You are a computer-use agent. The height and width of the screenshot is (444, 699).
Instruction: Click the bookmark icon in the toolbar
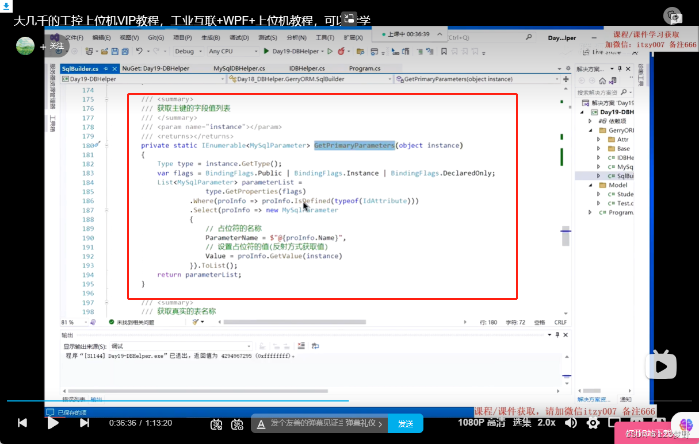[444, 51]
